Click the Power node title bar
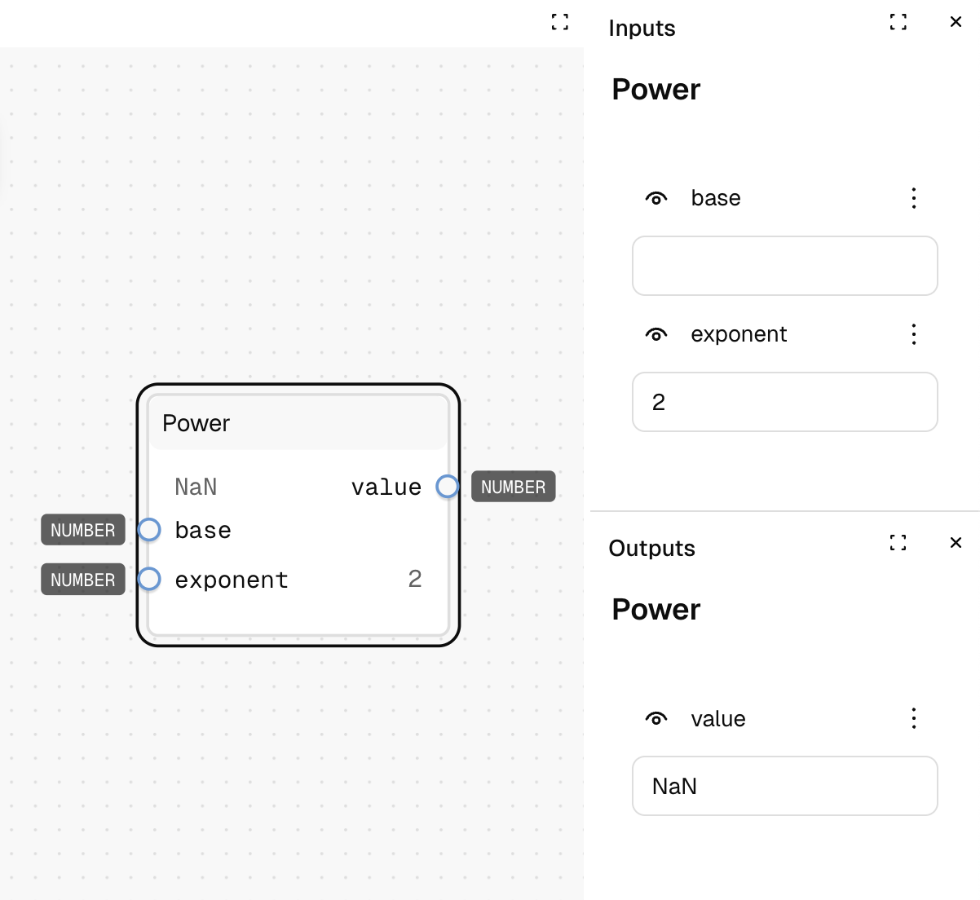Screen dimensions: 980x900 click(298, 423)
